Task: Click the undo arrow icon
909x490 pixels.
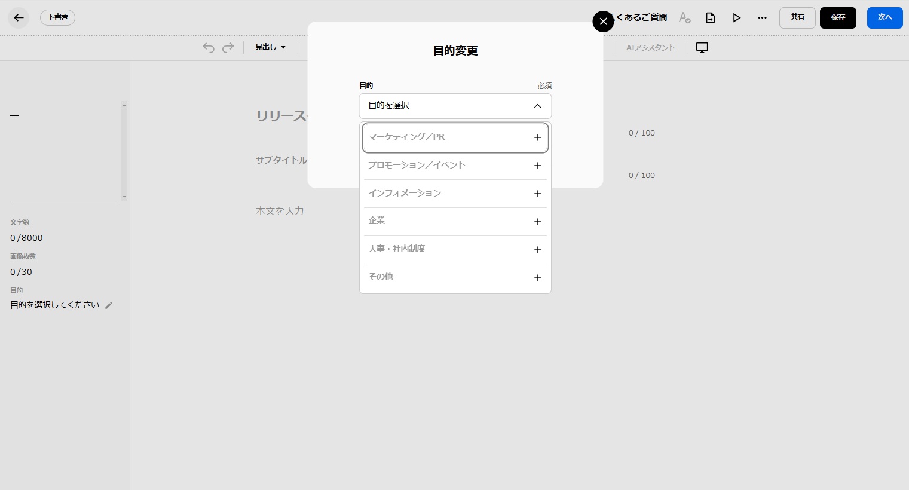Action: [208, 48]
